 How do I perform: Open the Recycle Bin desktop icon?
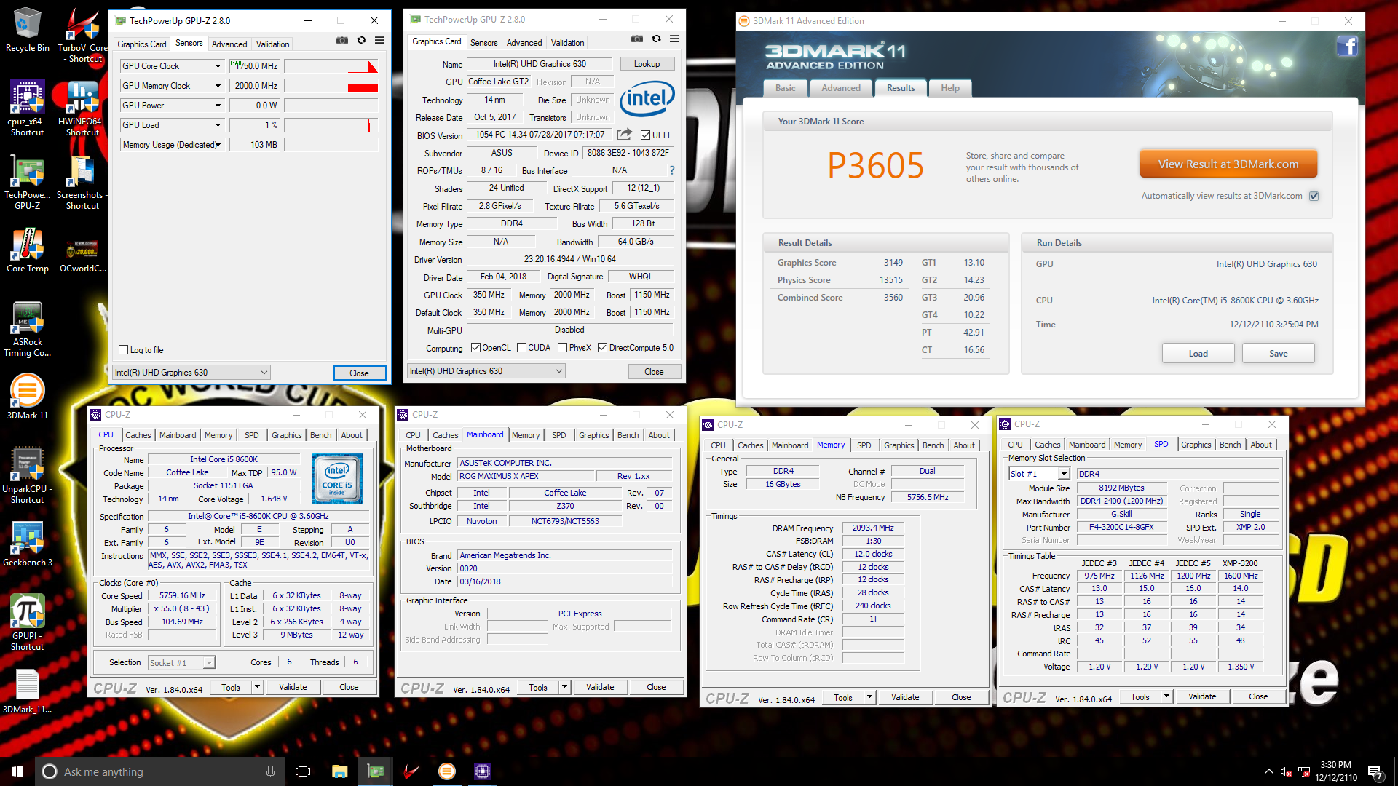coord(27,31)
